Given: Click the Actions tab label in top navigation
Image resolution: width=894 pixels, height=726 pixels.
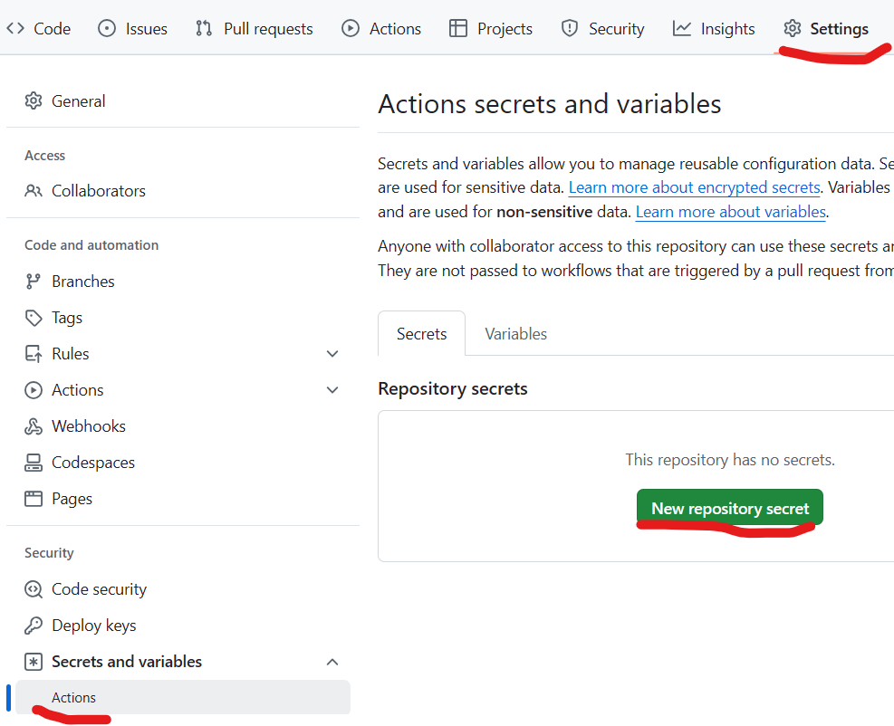Looking at the screenshot, I should tap(395, 28).
